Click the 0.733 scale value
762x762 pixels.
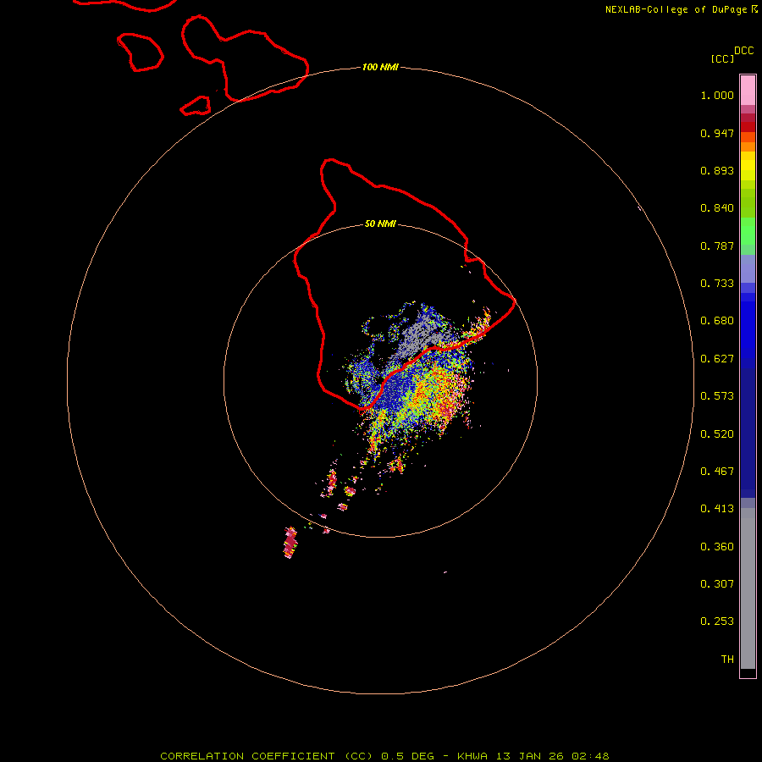coord(717,284)
